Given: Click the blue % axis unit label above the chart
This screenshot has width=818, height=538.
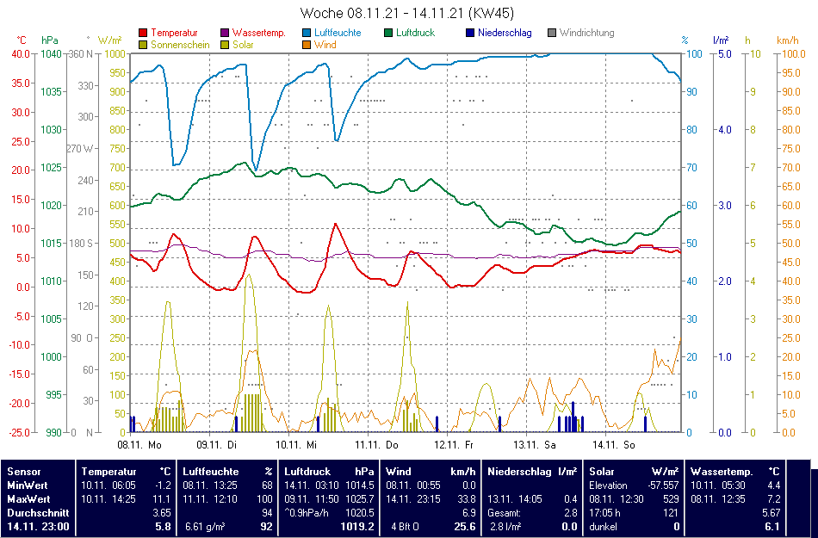Looking at the screenshot, I should (685, 40).
